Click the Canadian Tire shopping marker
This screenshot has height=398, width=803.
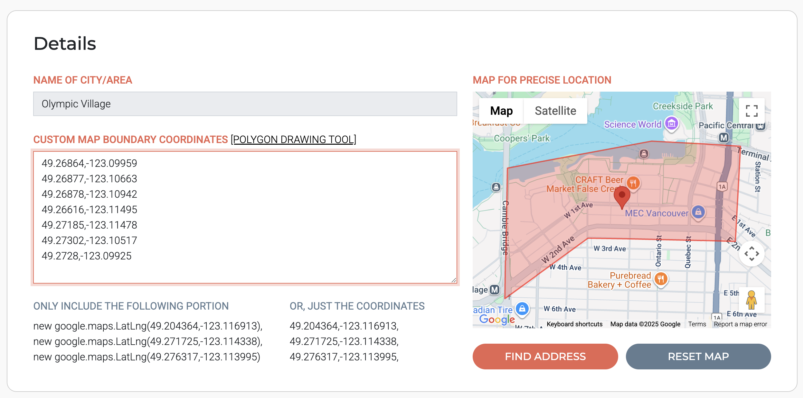[x=522, y=309]
